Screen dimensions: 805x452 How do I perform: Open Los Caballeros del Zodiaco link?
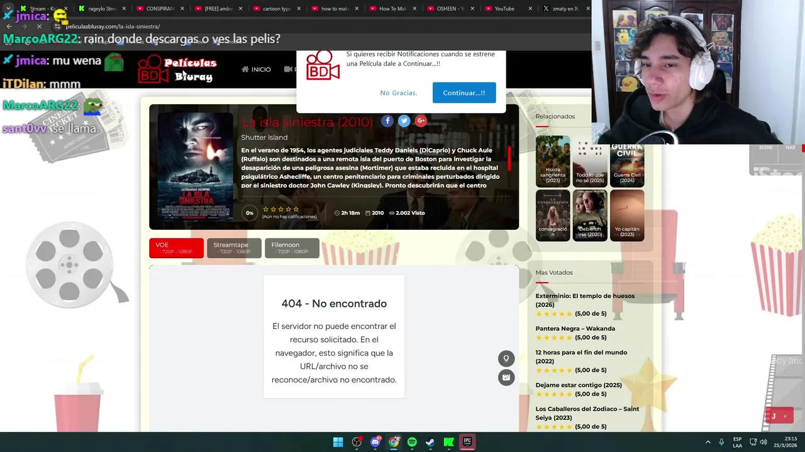click(587, 413)
